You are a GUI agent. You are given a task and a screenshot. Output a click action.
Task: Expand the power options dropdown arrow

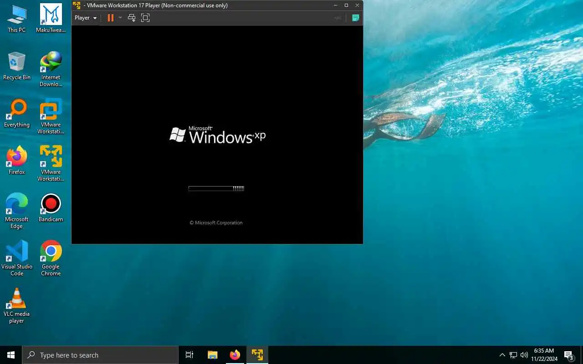click(120, 18)
